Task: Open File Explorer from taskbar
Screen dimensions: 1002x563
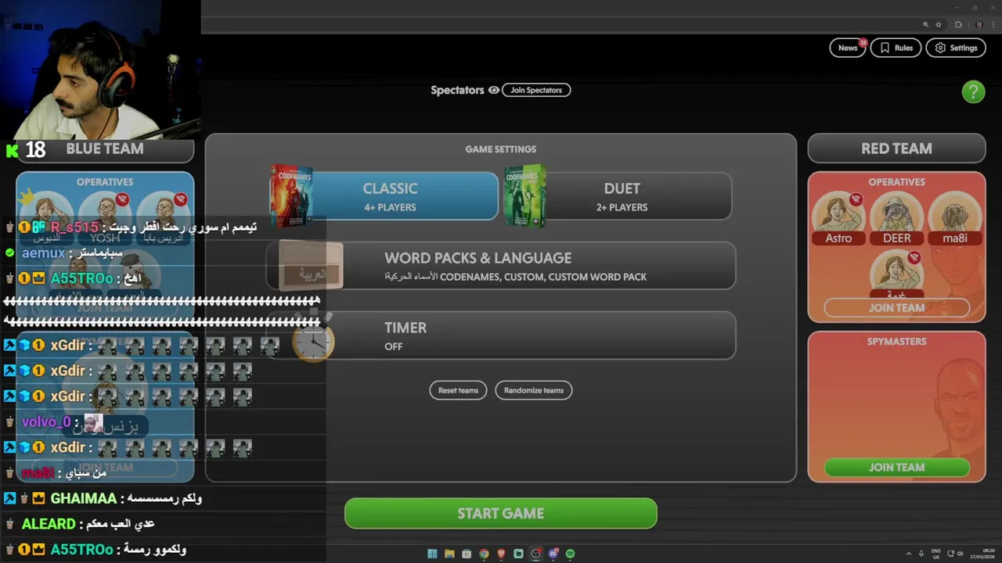Action: pyautogui.click(x=449, y=554)
